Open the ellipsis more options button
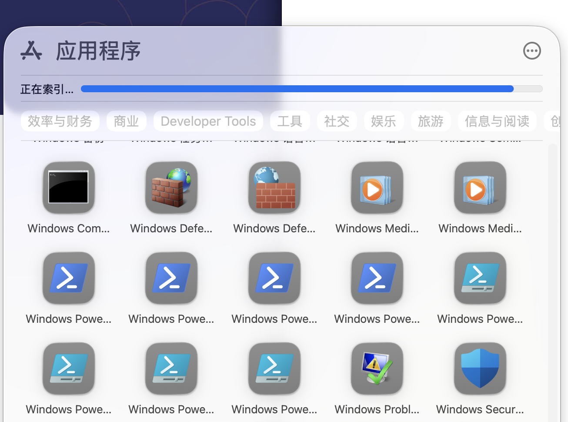Image resolution: width=568 pixels, height=422 pixels. [532, 51]
